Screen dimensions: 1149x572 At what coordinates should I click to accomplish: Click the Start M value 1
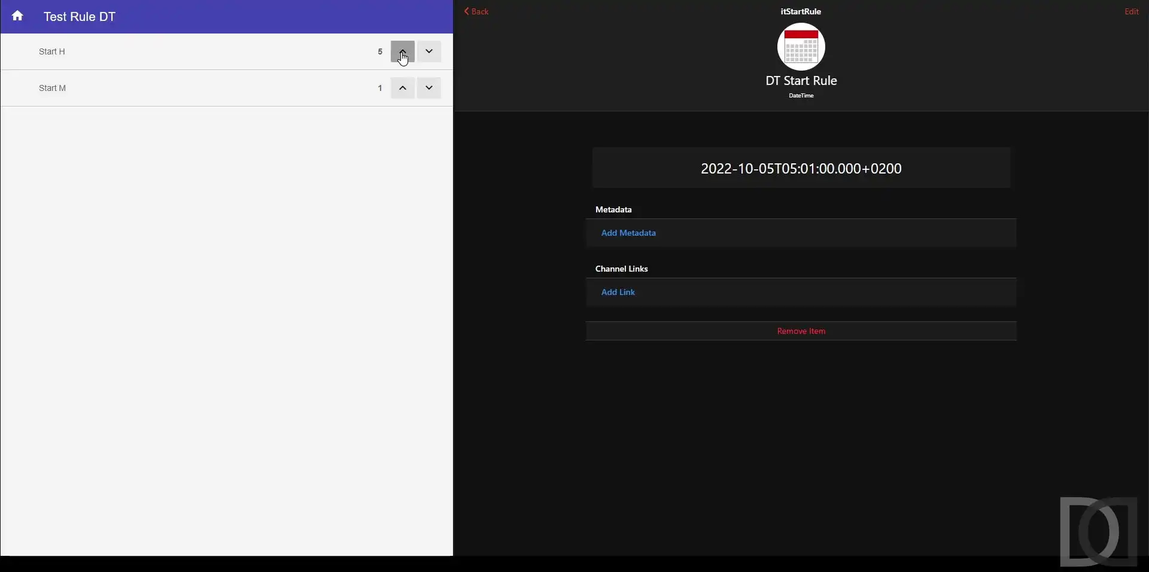[x=380, y=88]
